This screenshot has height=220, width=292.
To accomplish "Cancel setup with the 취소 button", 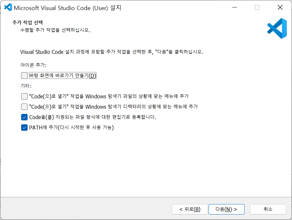I will pyautogui.click(x=268, y=209).
